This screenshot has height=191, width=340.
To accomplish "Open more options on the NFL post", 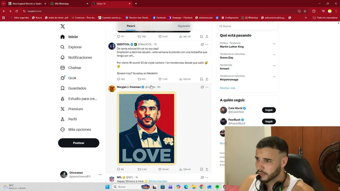I will coord(207,177).
